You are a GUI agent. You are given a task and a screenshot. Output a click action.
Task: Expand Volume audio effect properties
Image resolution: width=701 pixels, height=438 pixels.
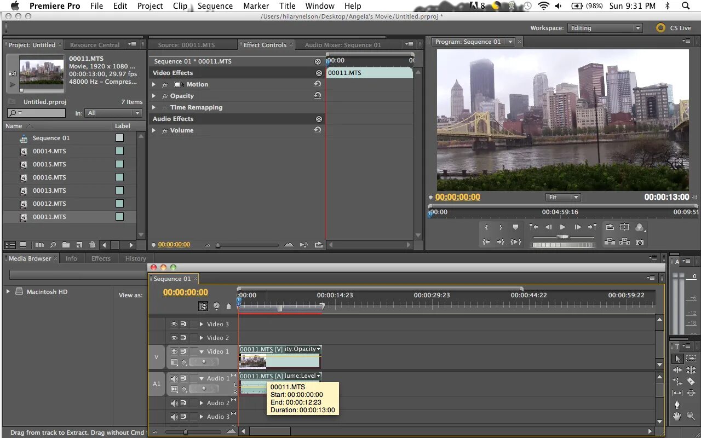point(154,130)
